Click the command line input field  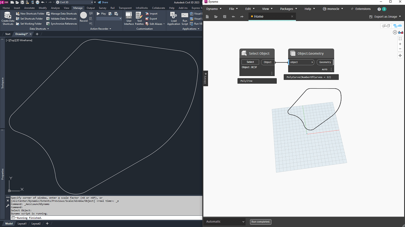tap(106, 218)
